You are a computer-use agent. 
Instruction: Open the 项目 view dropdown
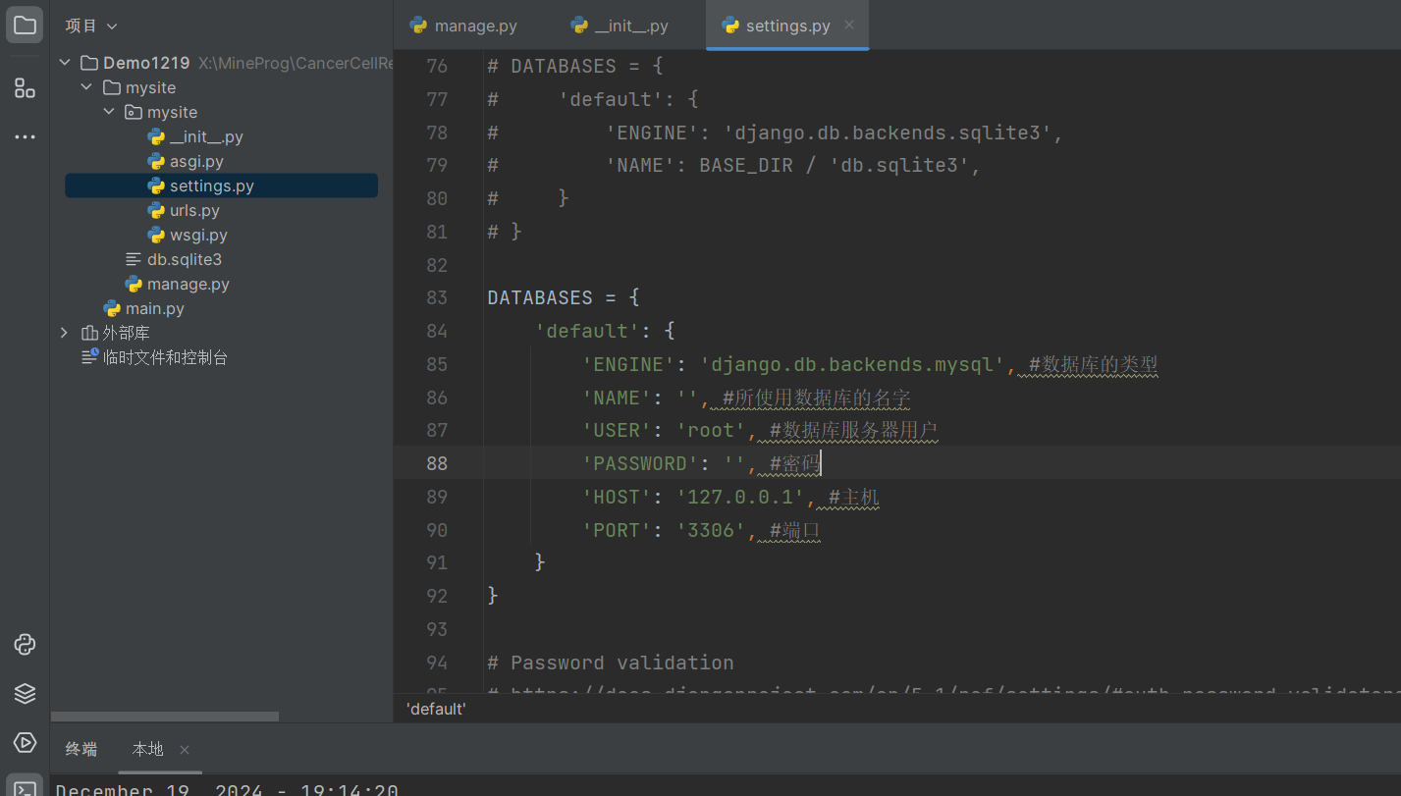91,27
